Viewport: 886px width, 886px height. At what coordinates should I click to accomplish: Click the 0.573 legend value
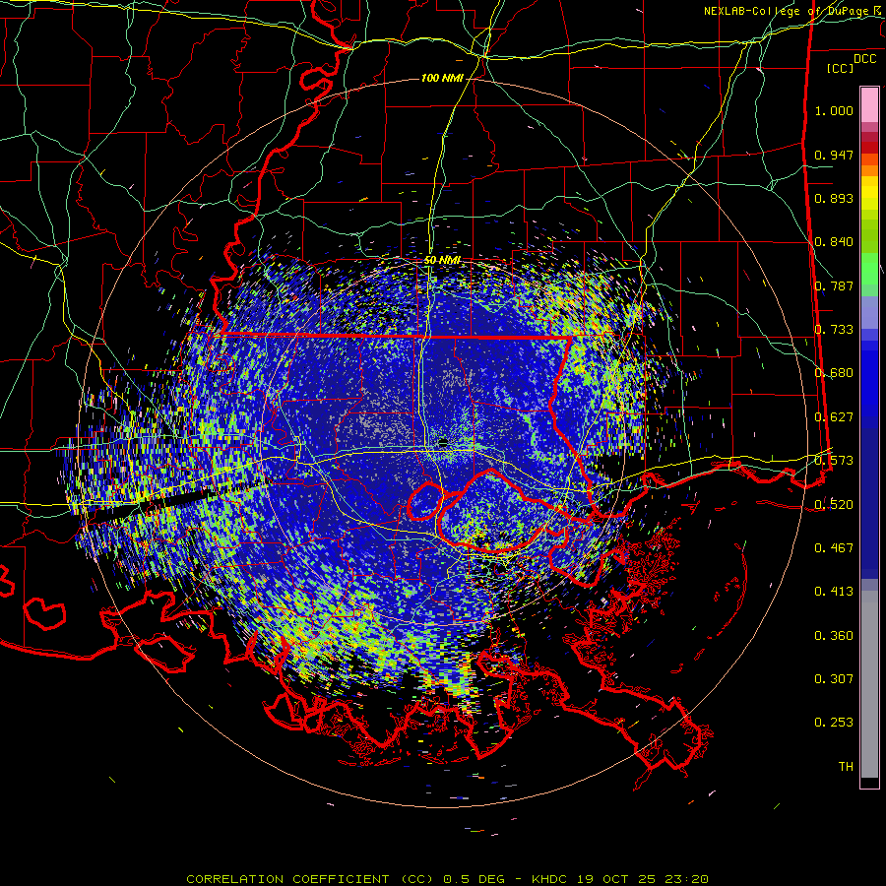pos(834,461)
